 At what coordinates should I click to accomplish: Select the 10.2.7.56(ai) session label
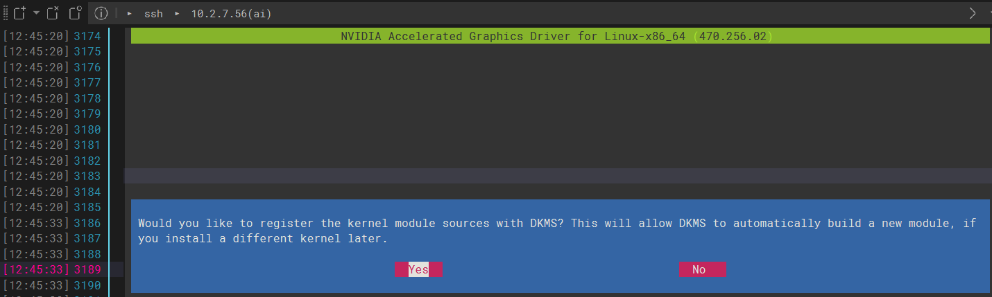pyautogui.click(x=231, y=13)
